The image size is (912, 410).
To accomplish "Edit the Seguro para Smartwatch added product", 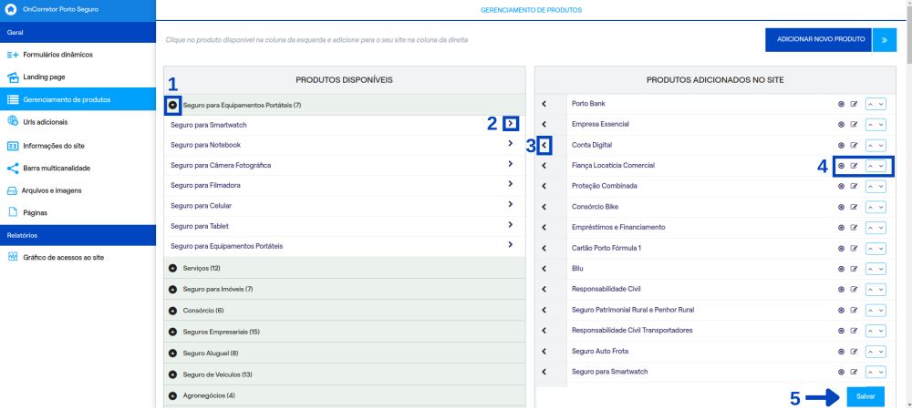I will click(x=854, y=372).
